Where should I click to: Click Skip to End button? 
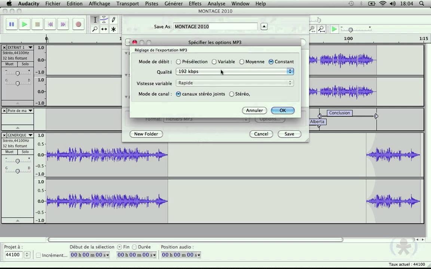(x=63, y=24)
